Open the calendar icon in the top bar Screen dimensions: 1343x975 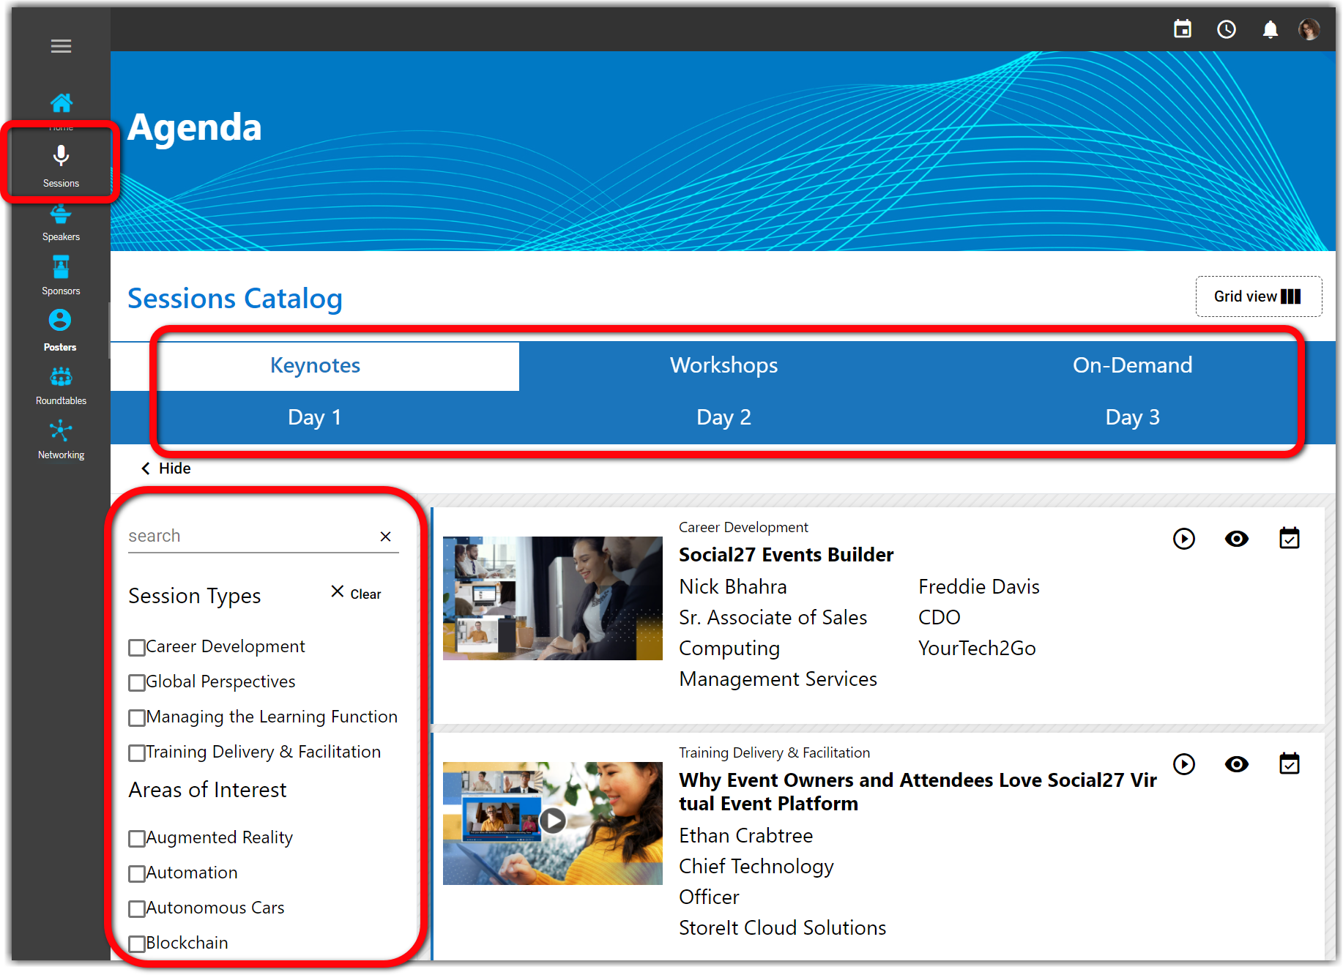pos(1182,29)
